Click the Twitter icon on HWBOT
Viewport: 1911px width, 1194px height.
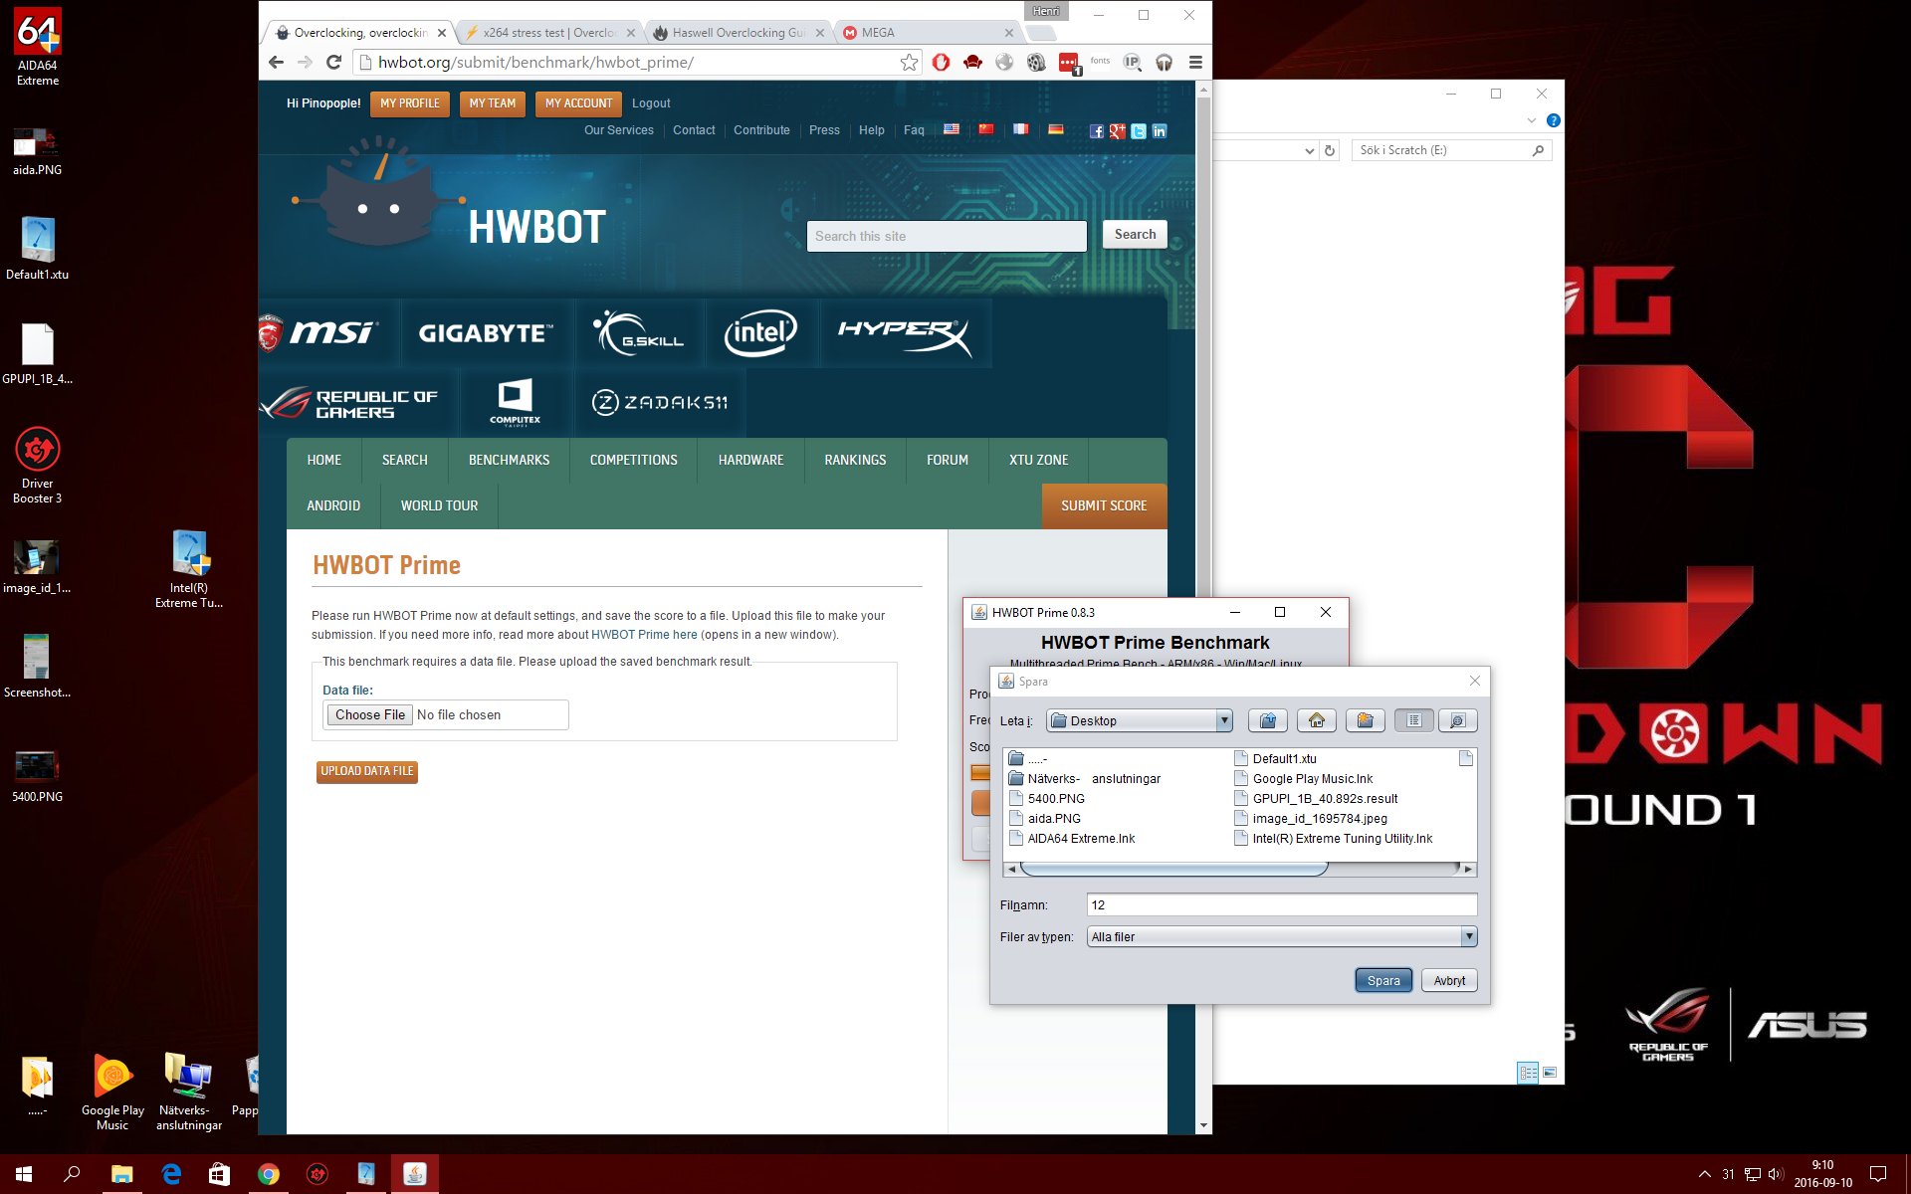(x=1138, y=130)
